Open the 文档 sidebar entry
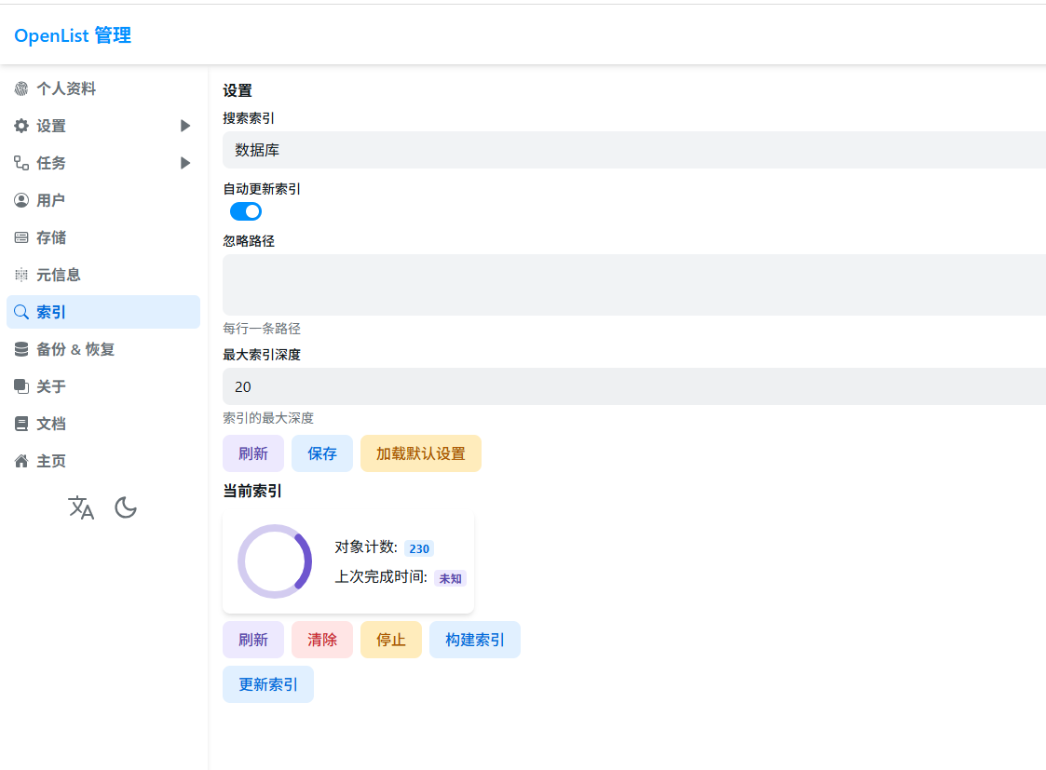Viewport: 1046px width, 770px height. click(x=51, y=424)
